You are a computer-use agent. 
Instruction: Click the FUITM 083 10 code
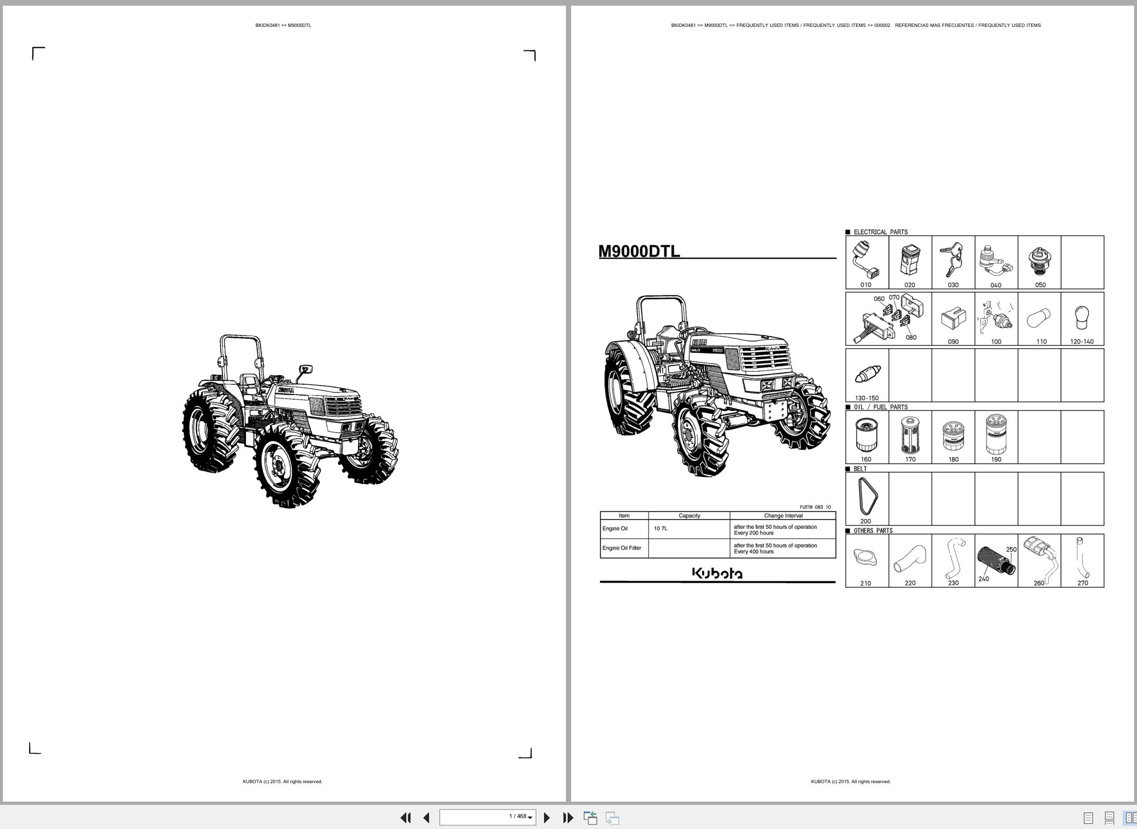[x=815, y=507]
